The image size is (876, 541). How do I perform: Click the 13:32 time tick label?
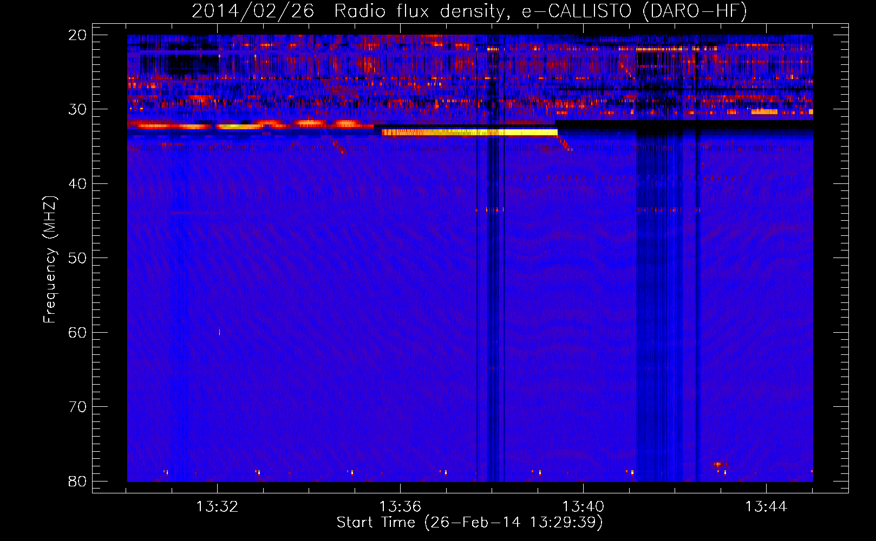217,507
